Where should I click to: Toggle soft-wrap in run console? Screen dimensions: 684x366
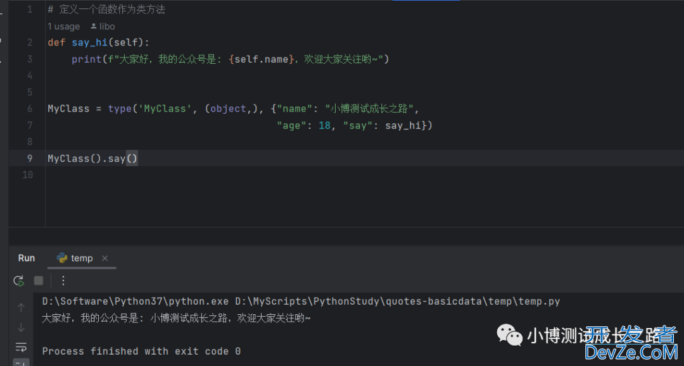pyautogui.click(x=21, y=347)
